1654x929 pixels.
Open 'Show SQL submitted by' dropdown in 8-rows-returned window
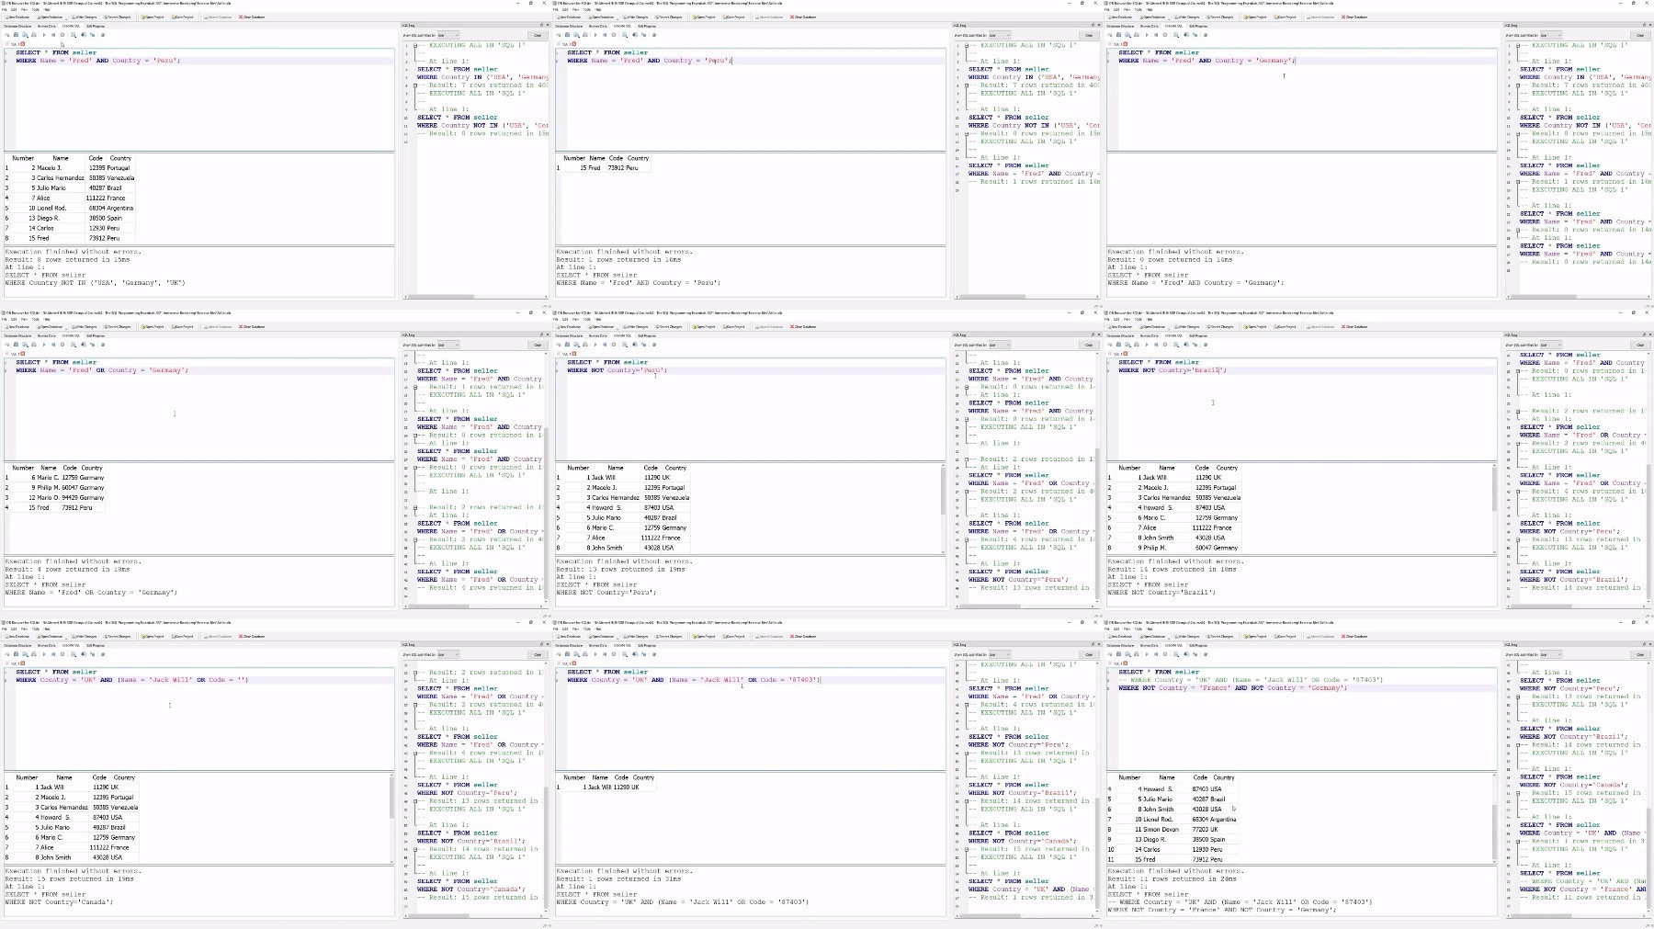tap(448, 35)
